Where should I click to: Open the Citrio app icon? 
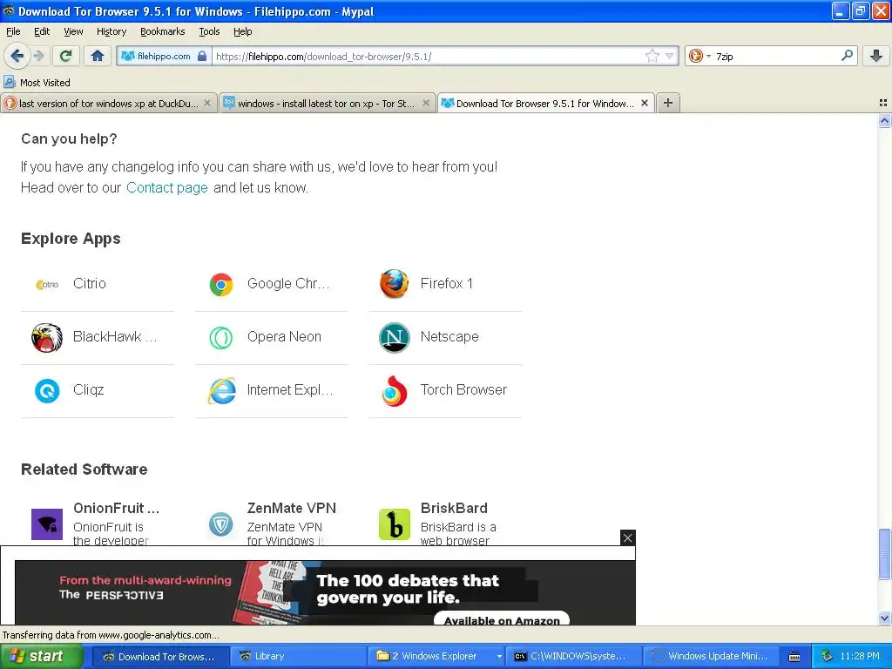[47, 284]
